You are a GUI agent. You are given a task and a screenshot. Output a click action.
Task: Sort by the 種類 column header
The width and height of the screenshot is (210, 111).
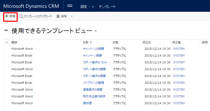(14, 42)
